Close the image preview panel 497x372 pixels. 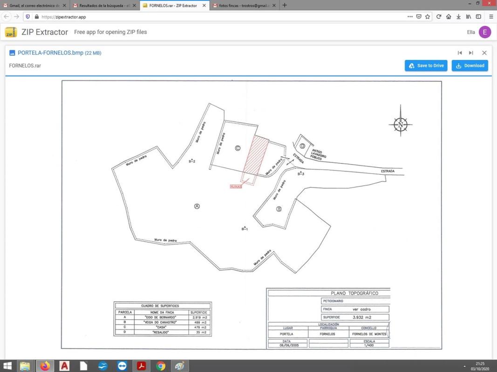coord(484,53)
